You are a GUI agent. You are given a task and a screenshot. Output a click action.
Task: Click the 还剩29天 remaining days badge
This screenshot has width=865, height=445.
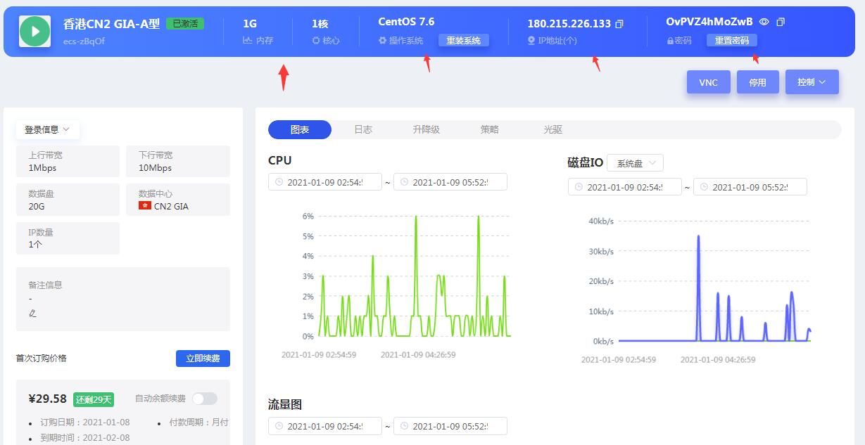94,399
